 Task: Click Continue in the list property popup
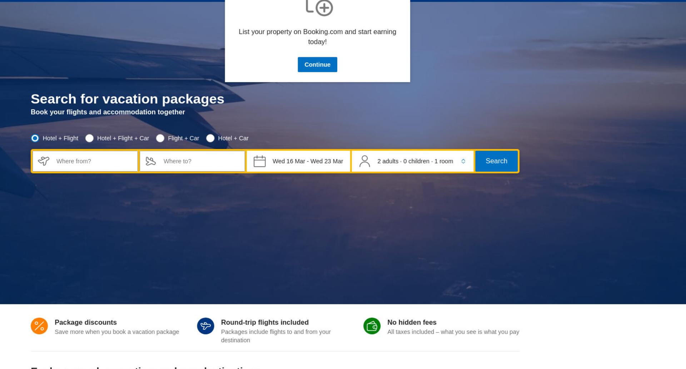tap(317, 65)
